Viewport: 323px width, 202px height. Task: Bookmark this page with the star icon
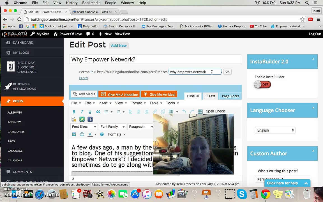[302, 19]
